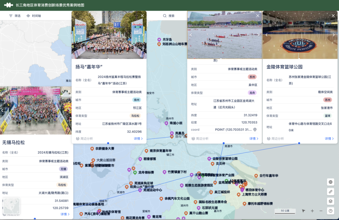The width and height of the screenshot is (339, 220).
Task: Click the 马拉松 tag in 无锡马拉松 card
Action: point(62,185)
